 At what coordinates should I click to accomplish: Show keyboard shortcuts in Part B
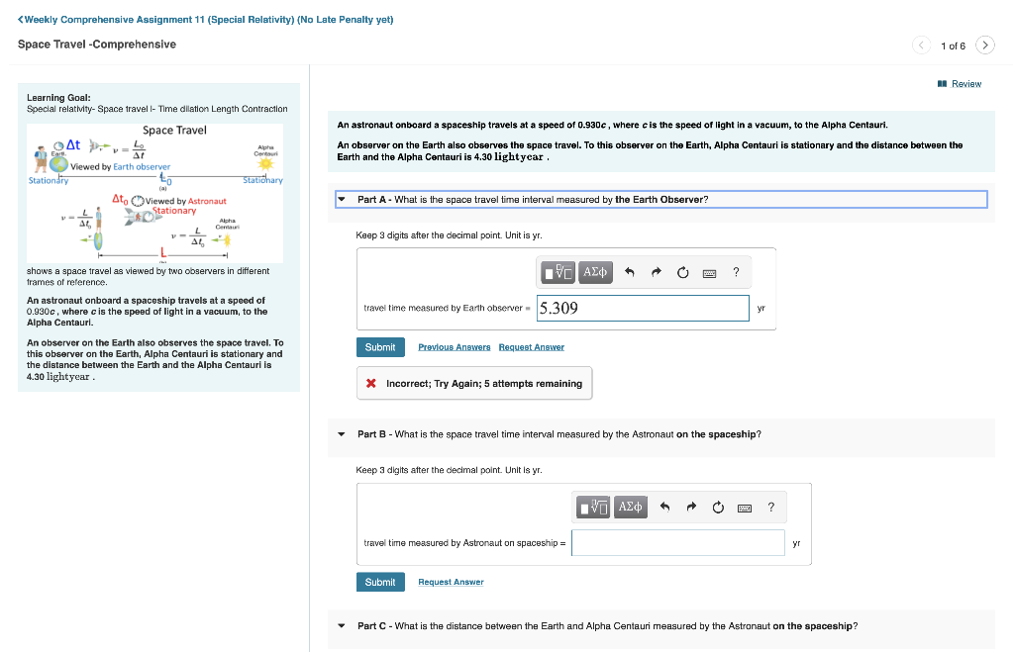[x=745, y=508]
